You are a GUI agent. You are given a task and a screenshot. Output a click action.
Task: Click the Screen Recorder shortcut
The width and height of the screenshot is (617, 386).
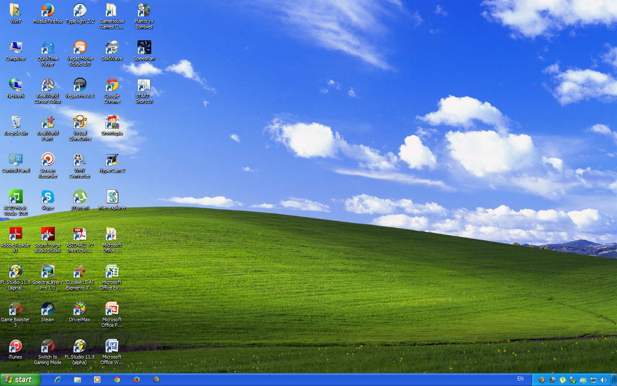tap(48, 166)
